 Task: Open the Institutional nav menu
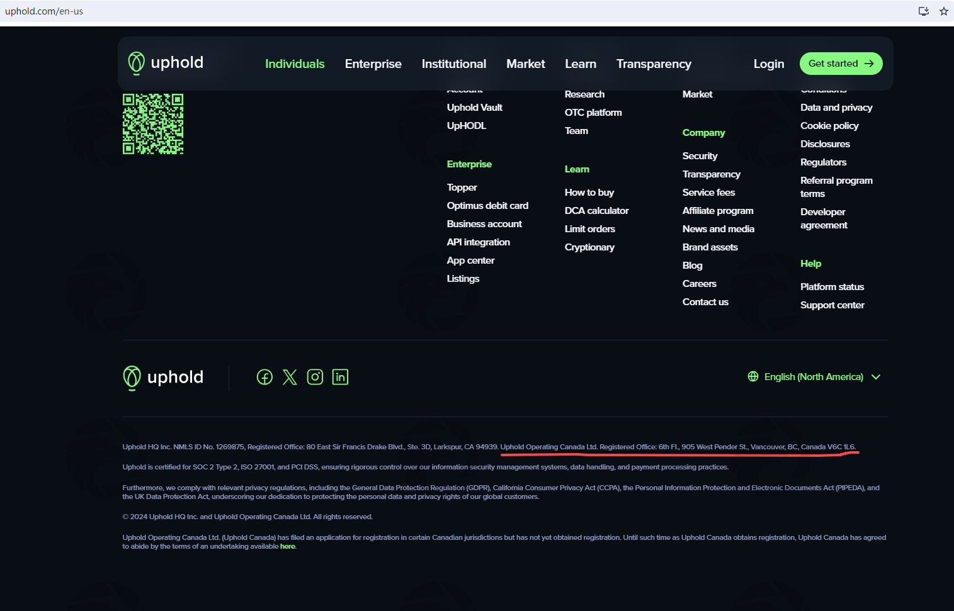point(454,64)
